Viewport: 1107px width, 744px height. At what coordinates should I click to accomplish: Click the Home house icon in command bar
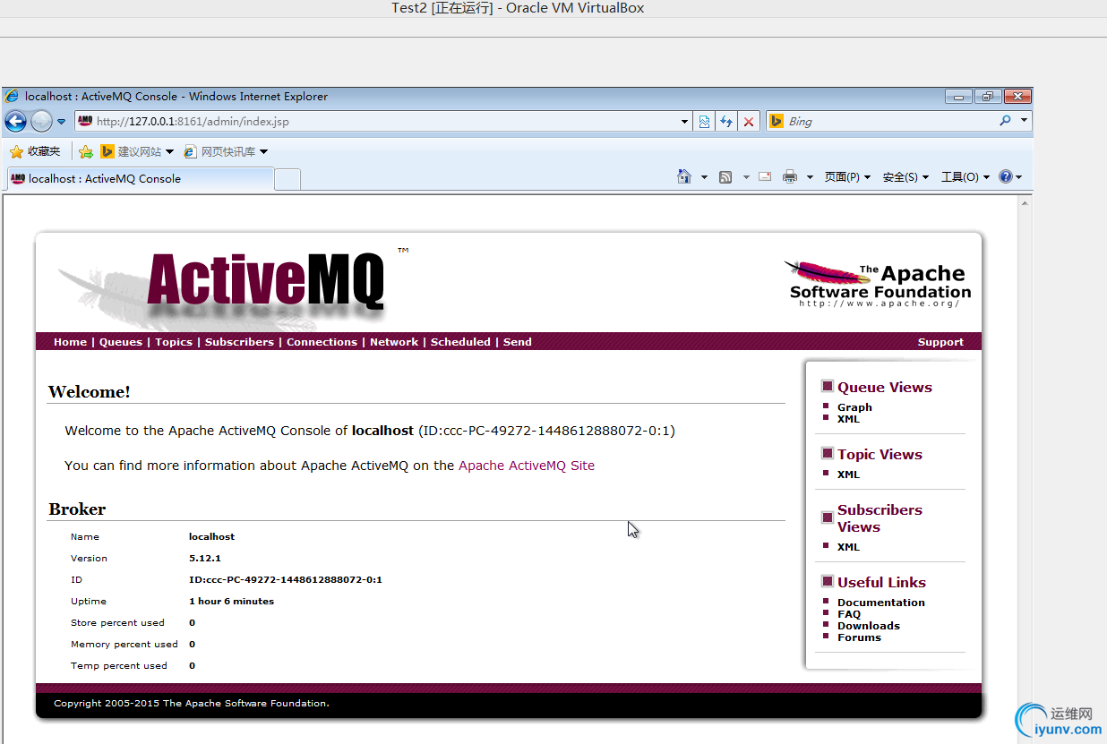684,176
